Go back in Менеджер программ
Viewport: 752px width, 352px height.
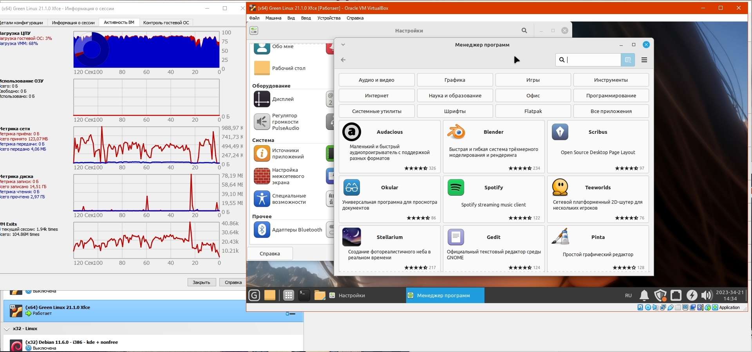(343, 60)
